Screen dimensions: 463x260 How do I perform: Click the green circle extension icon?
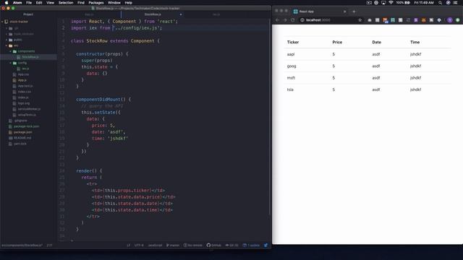[458, 20]
